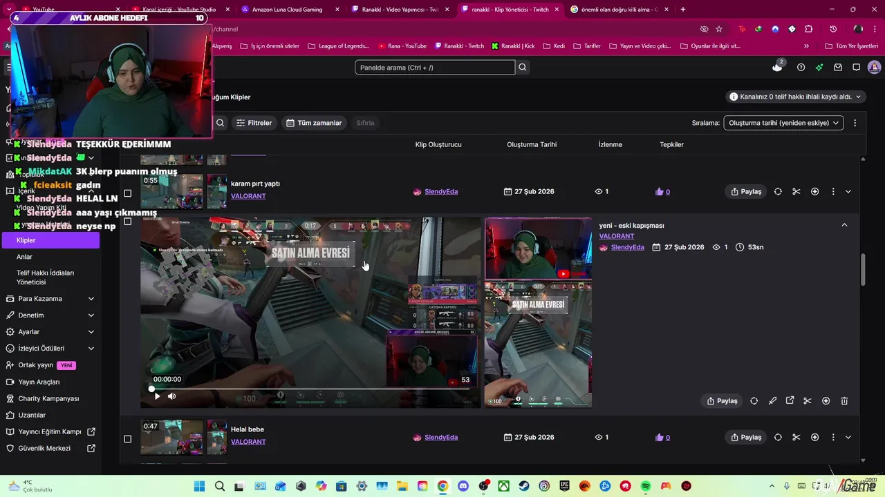Screen dimensions: 885x497
Task: Edit the expanded clip with pencil icon
Action: [x=772, y=401]
